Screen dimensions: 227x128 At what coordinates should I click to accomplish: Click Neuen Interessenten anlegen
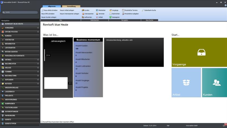pyautogui.click(x=70, y=14)
